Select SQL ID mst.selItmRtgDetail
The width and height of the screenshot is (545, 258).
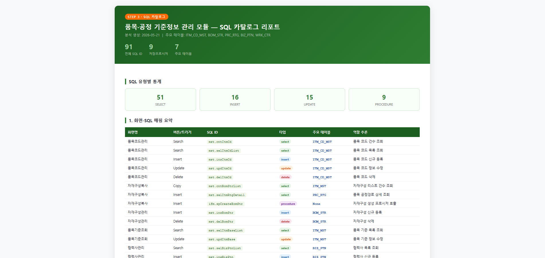click(x=226, y=195)
